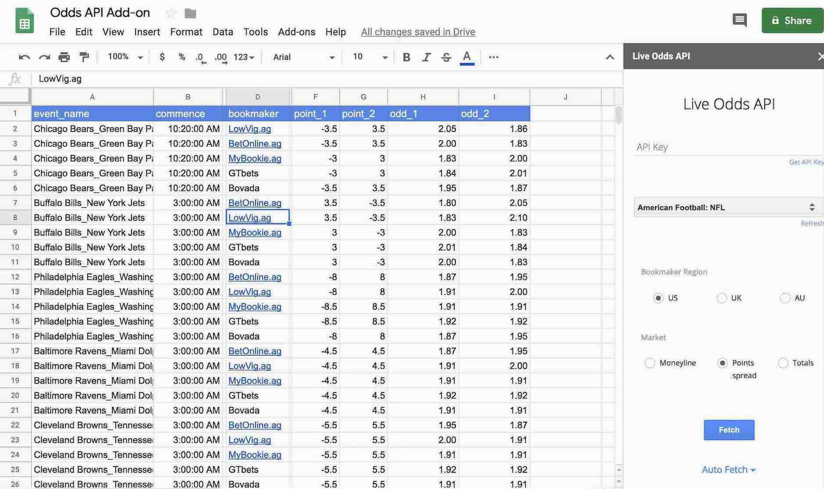Viewport: 824px width, 489px height.
Task: Click the Redo icon
Action: coord(44,57)
